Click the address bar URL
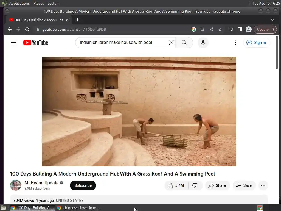 click(x=74, y=29)
